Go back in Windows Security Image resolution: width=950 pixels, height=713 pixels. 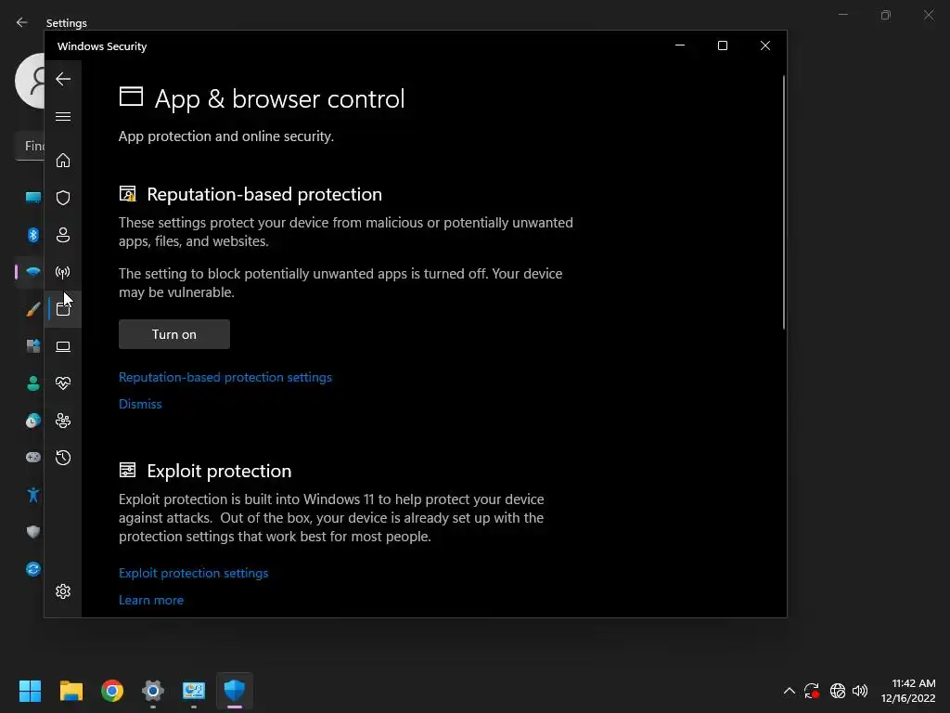(x=63, y=79)
